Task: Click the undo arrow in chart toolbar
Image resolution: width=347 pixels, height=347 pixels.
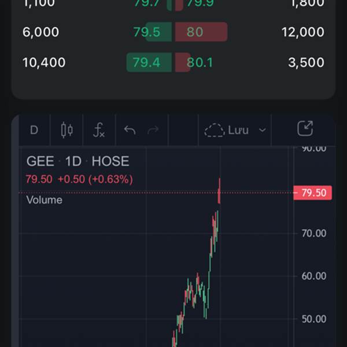Action: tap(130, 130)
